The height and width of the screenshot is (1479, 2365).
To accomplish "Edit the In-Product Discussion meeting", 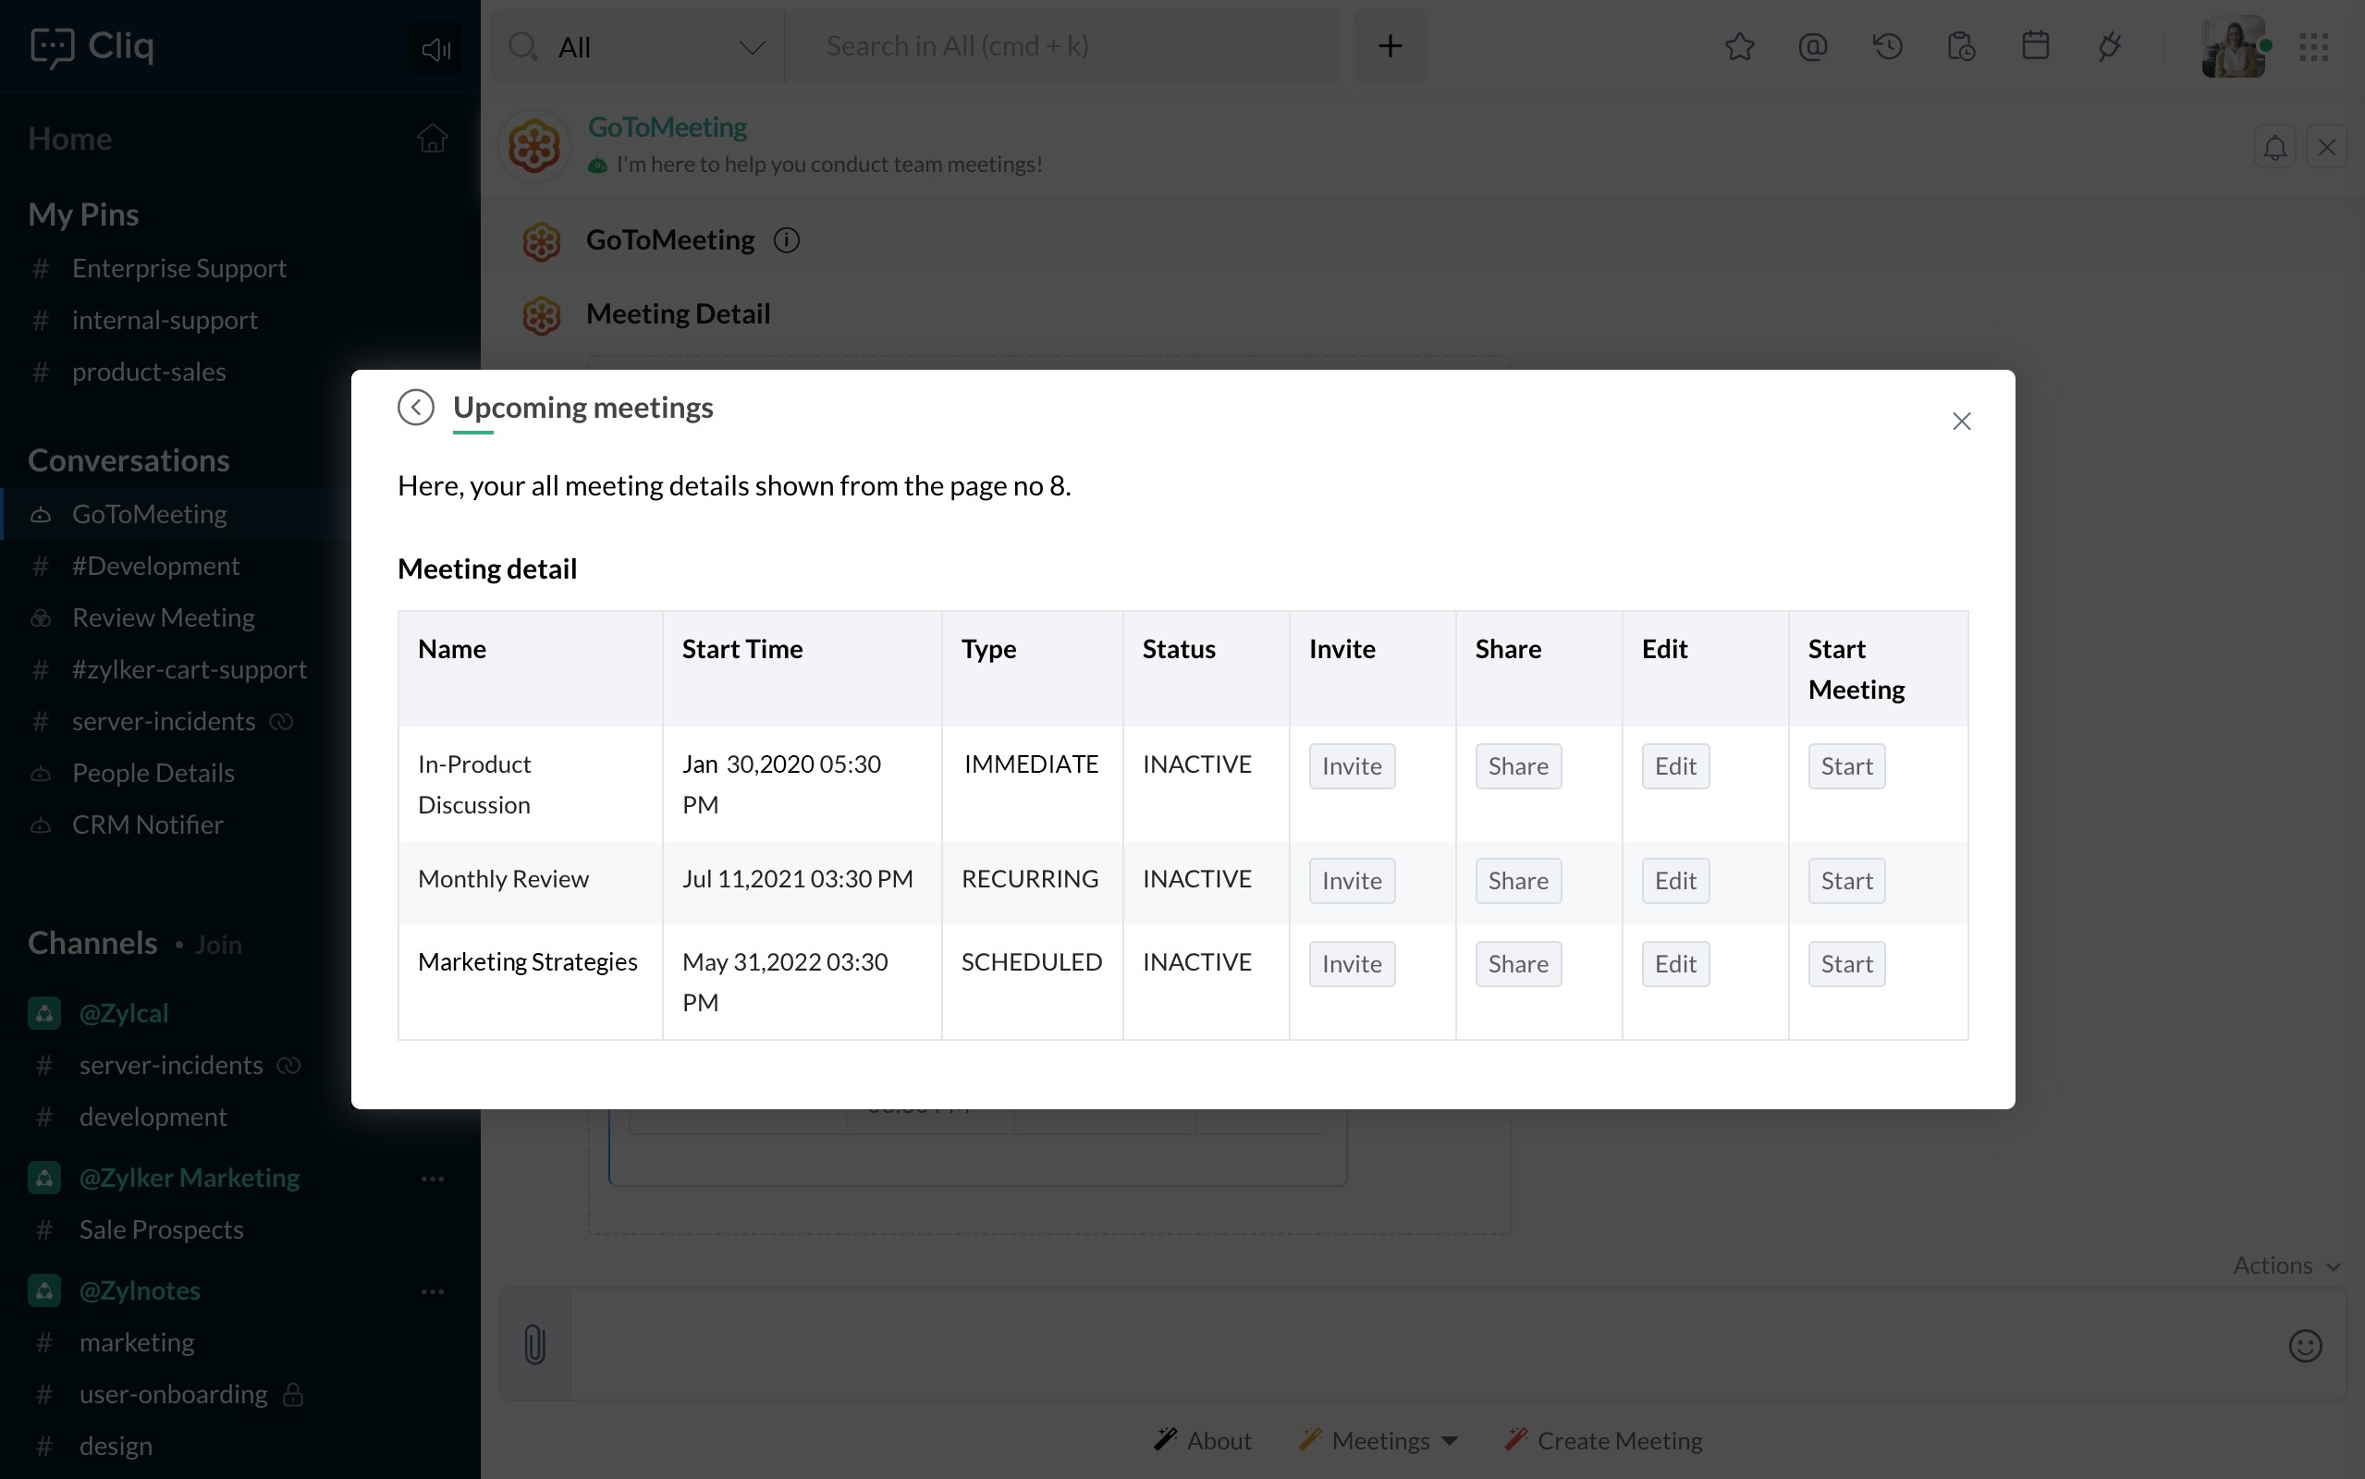I will 1675,766.
